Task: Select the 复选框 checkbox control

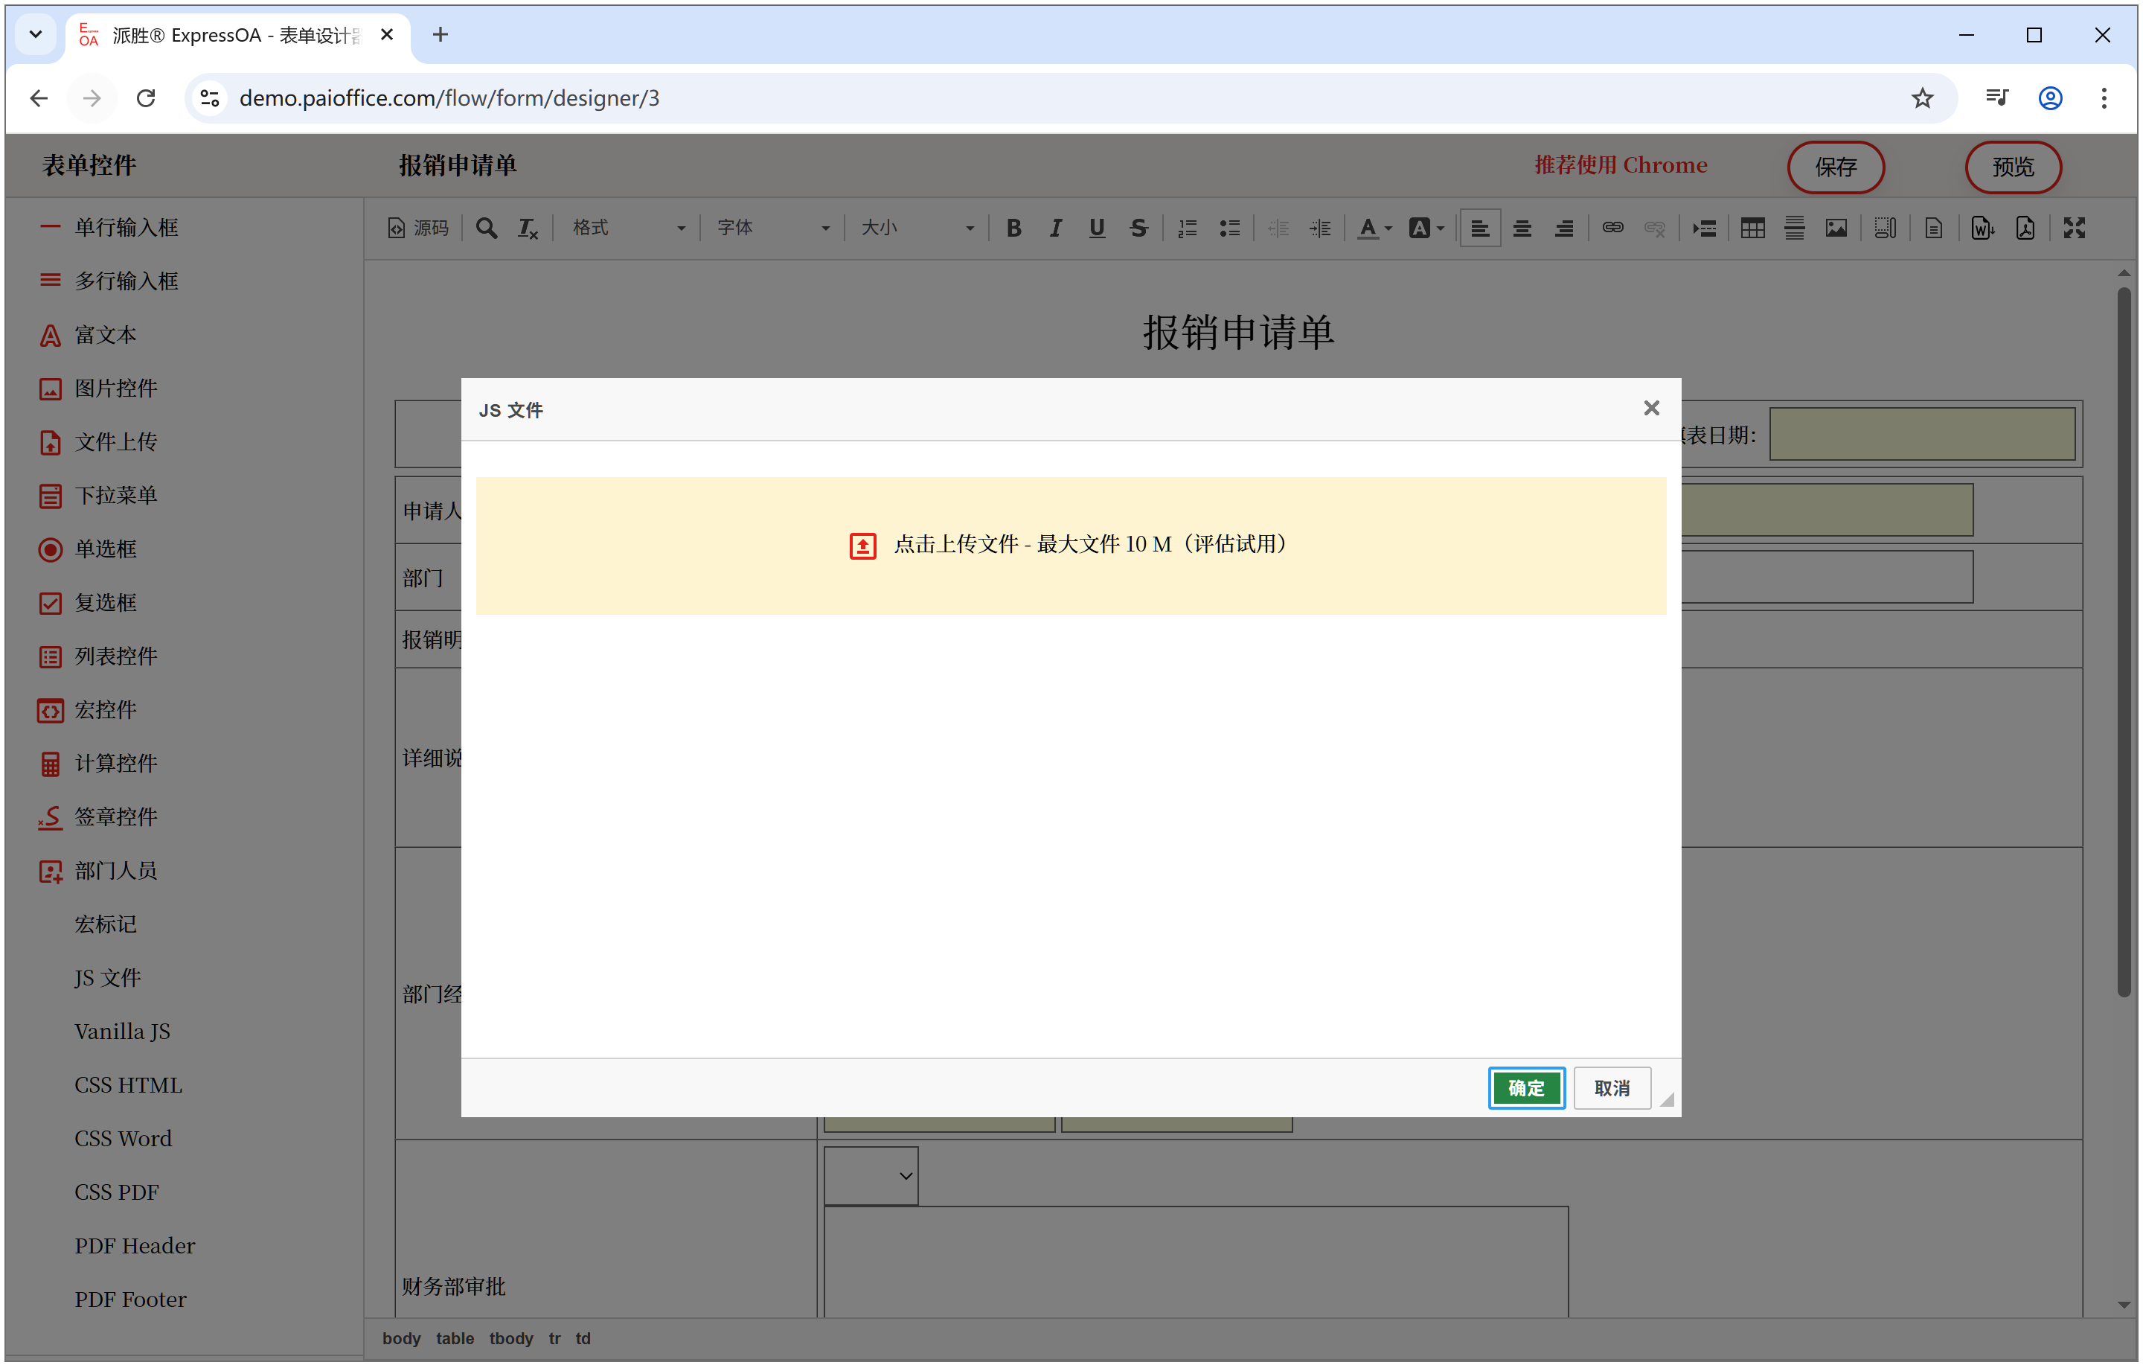Action: pos(105,603)
